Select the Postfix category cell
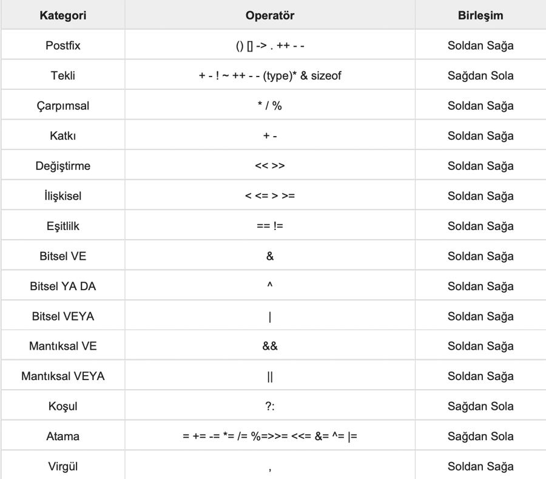The height and width of the screenshot is (479, 546). click(x=62, y=46)
